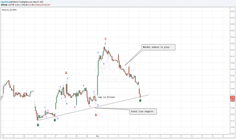The height and width of the screenshot is (139, 236).
Task: Click the 'Gap is filled.' text annotation
Action: [x=107, y=97]
